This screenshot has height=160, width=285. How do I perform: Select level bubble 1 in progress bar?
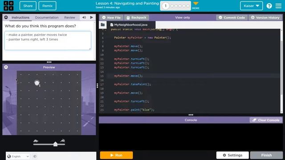165,6
